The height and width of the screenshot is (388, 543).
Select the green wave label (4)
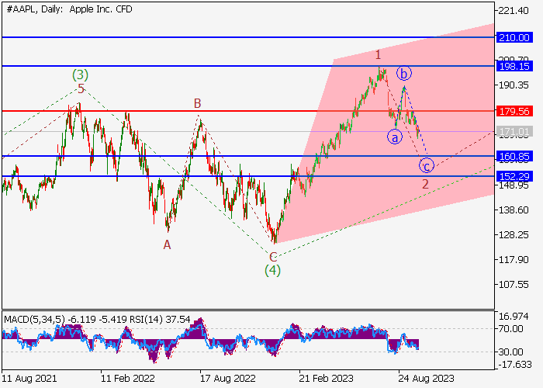pos(272,270)
